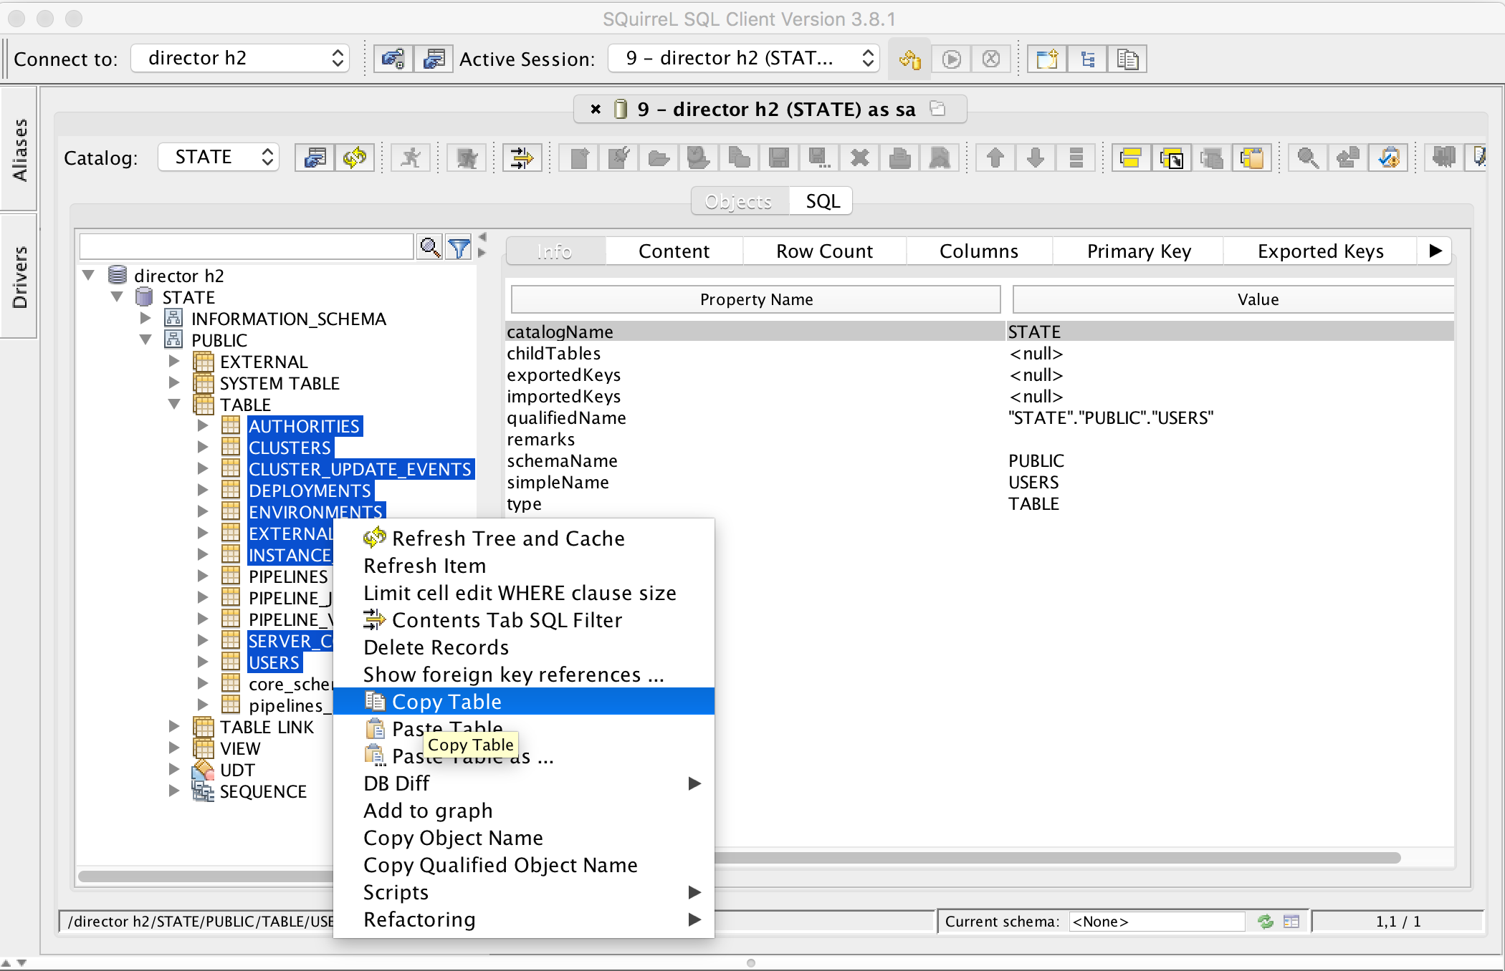Click the session properties icon left of Active Session
This screenshot has height=971, width=1505.
(434, 59)
